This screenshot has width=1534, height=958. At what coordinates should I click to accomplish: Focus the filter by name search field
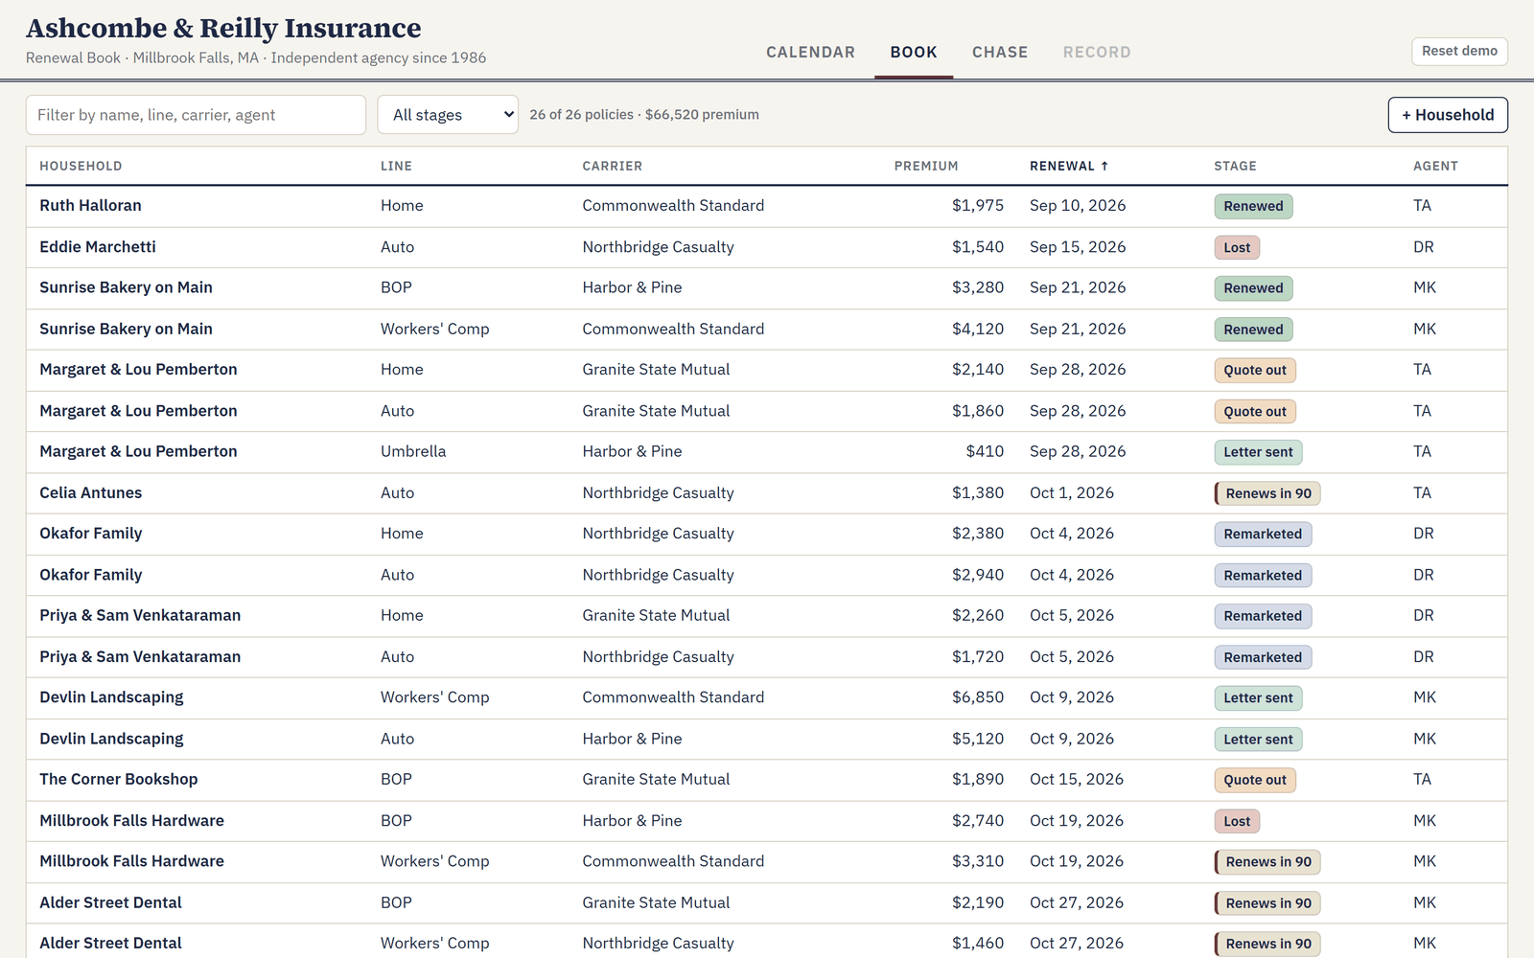point(196,115)
